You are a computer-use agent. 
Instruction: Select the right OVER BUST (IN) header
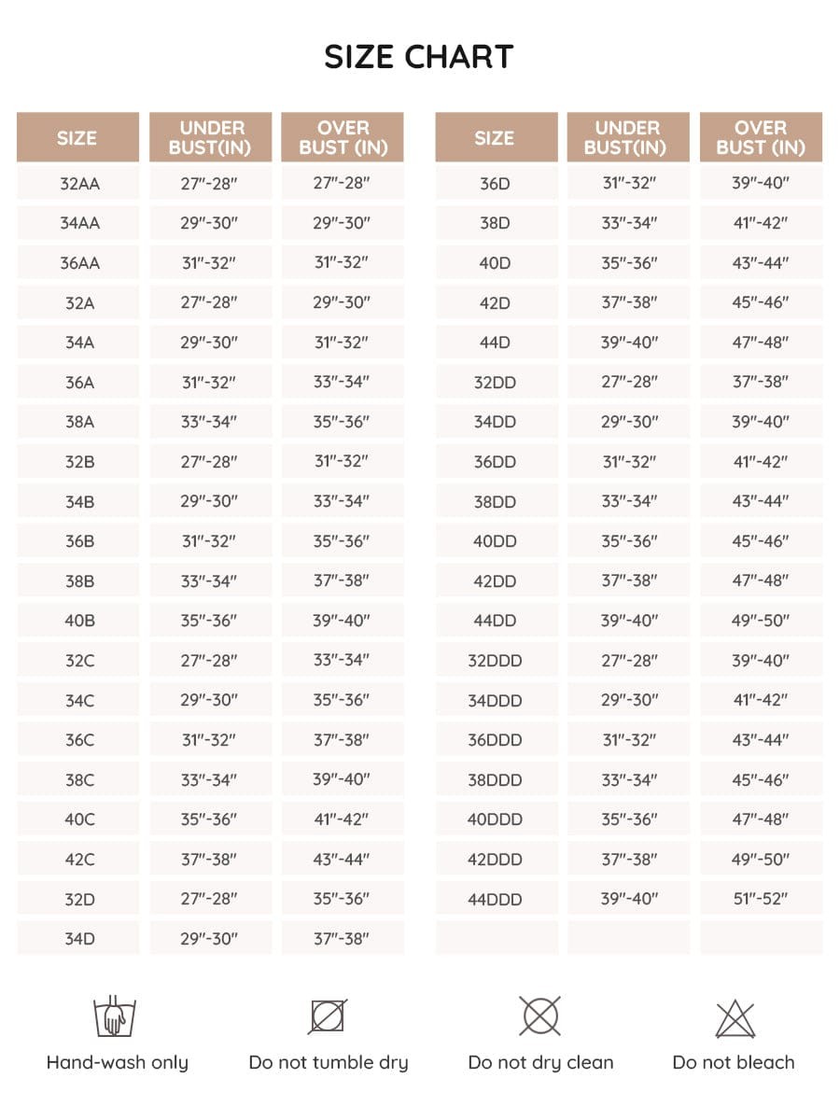click(761, 137)
